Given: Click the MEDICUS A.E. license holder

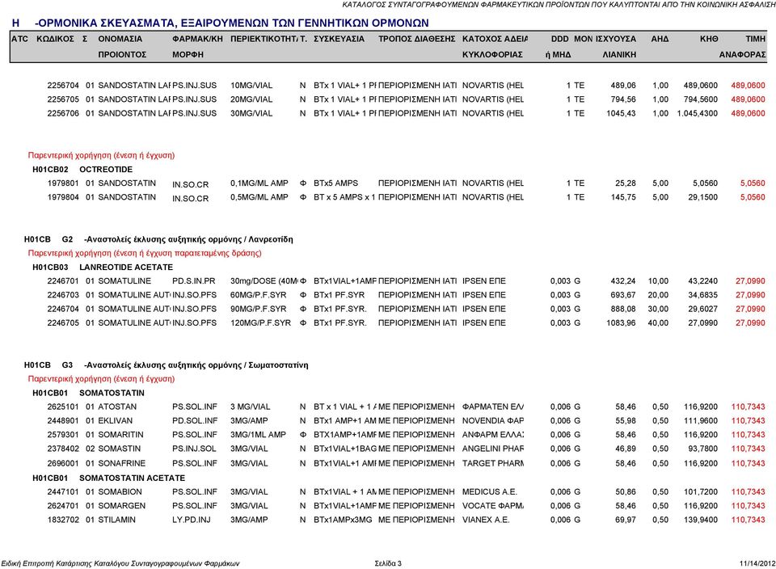Looking at the screenshot, I should tap(490, 492).
